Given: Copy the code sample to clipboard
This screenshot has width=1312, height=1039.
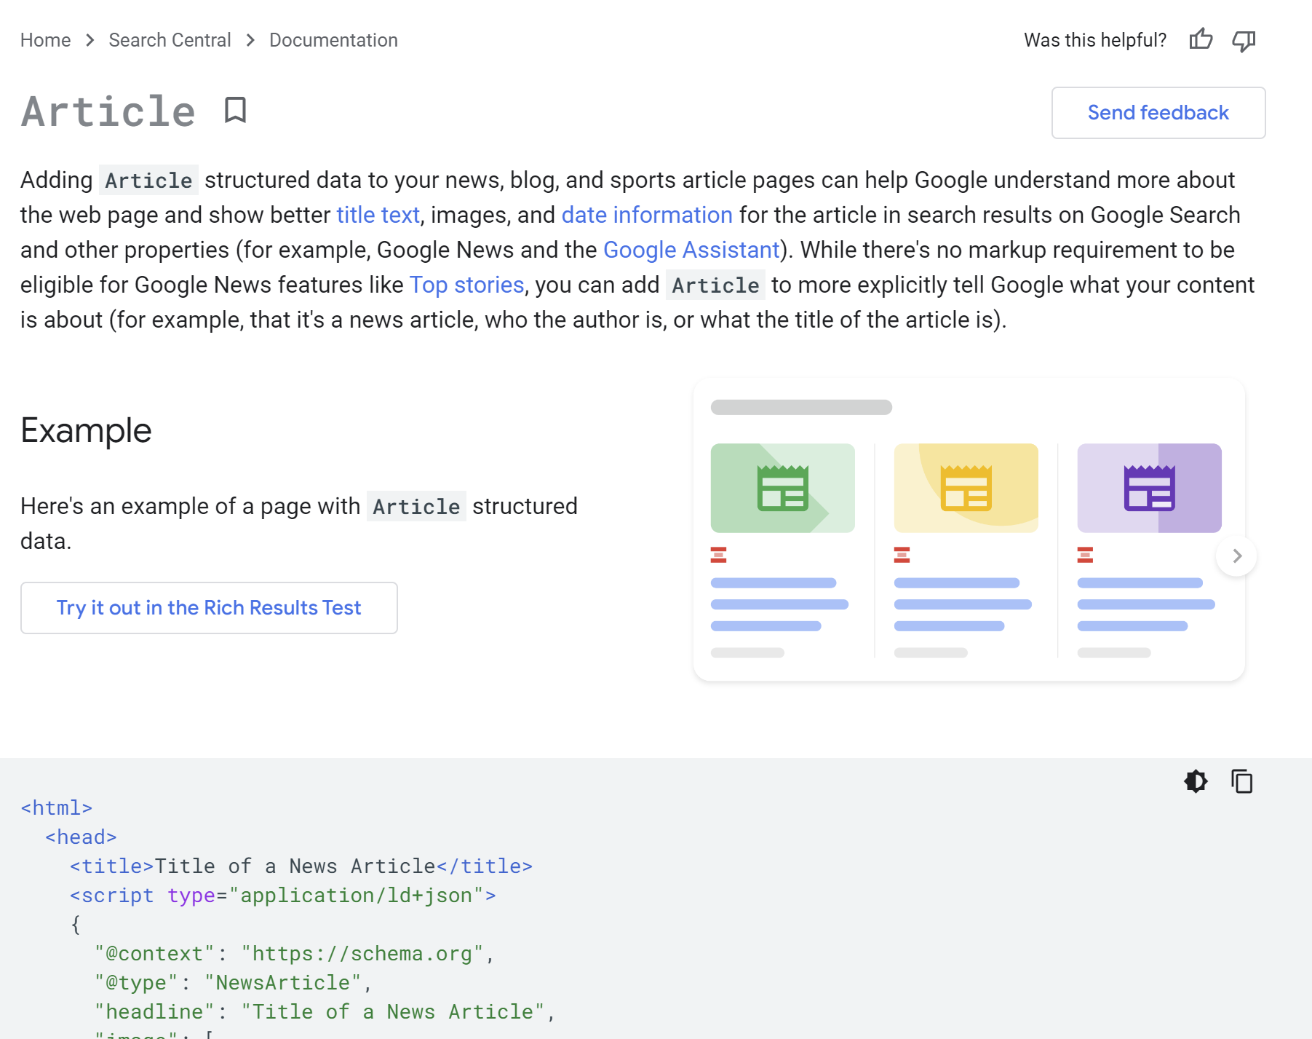Looking at the screenshot, I should click(x=1241, y=781).
